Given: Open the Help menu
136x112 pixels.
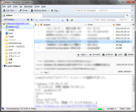Looking at the screenshot, I should (x=44, y=7).
